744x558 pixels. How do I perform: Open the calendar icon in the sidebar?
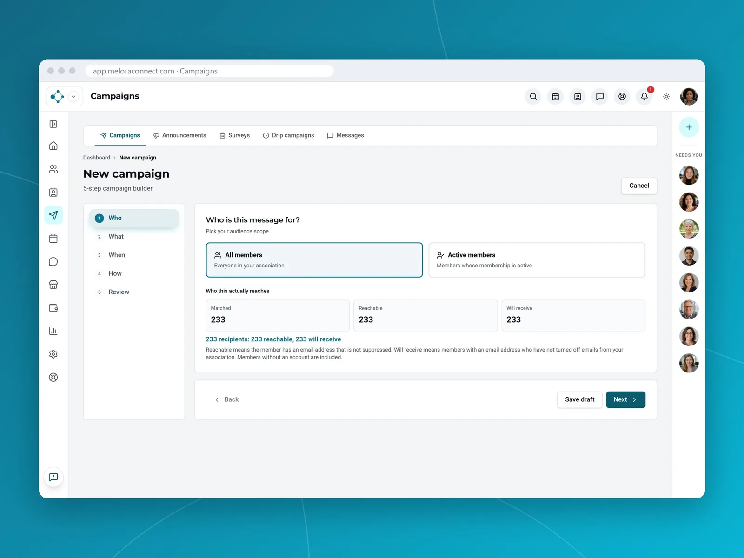coord(53,239)
